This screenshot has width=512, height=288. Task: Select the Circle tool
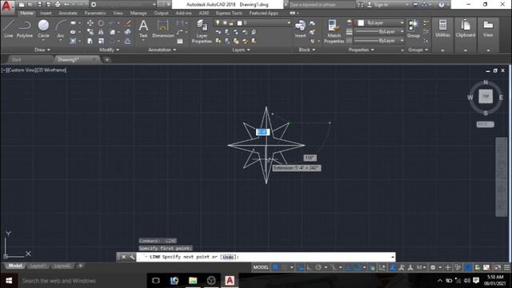click(x=43, y=29)
